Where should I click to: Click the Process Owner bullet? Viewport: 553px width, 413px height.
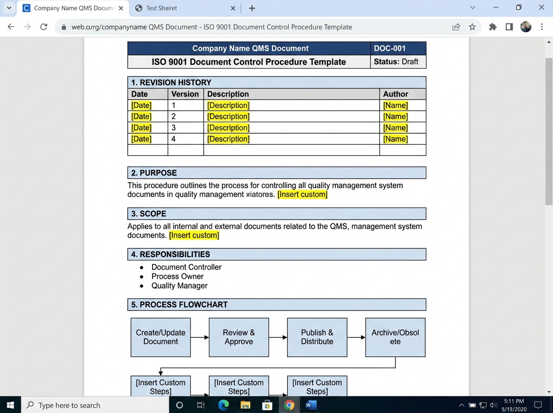[x=177, y=277]
